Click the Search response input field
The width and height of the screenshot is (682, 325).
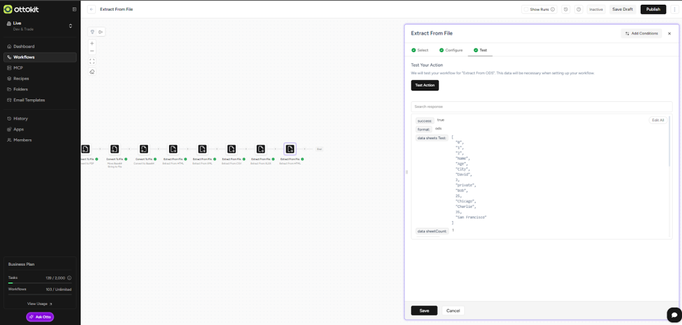[541, 107]
